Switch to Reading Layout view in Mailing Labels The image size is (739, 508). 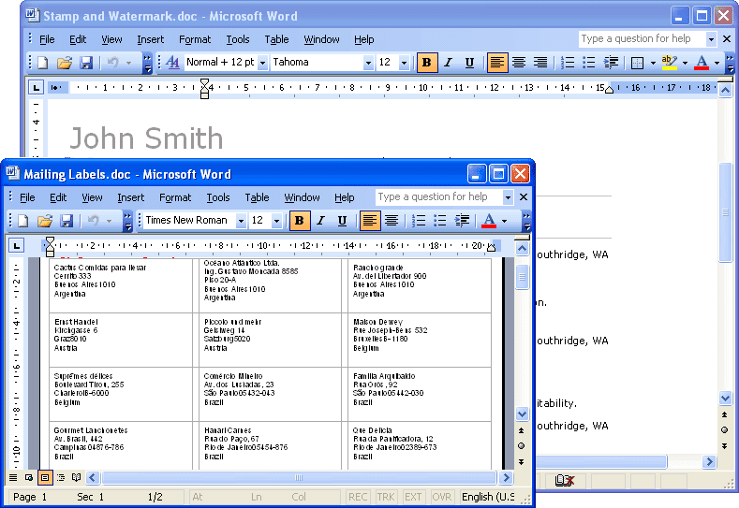[x=77, y=477]
